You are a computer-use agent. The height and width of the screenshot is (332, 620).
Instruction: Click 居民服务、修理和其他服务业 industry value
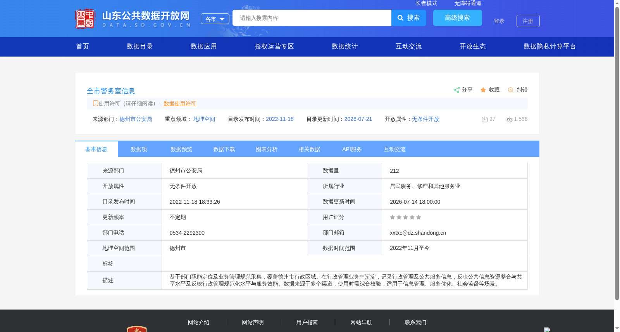425,186
